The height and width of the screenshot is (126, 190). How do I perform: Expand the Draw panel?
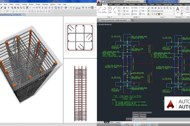pyautogui.click(x=109, y=17)
